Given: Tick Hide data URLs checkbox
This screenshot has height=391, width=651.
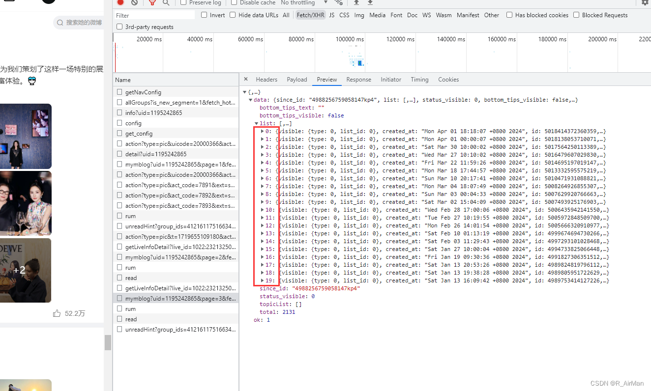Looking at the screenshot, I should click(x=233, y=15).
